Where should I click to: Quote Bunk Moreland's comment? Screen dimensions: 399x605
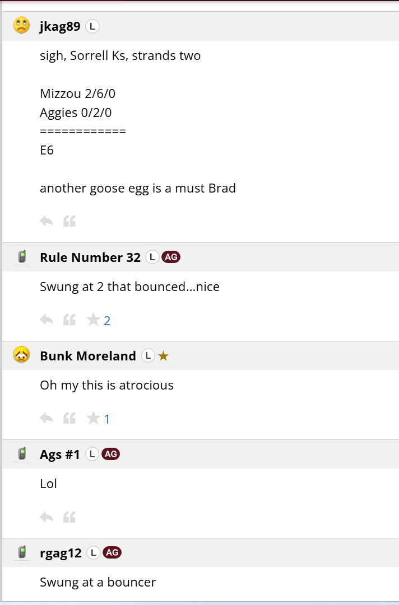point(69,418)
